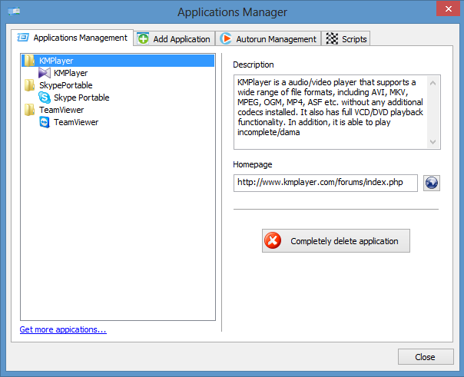Click the Description scrollbar down arrow
Viewport: 464px width, 377px height.
433,142
